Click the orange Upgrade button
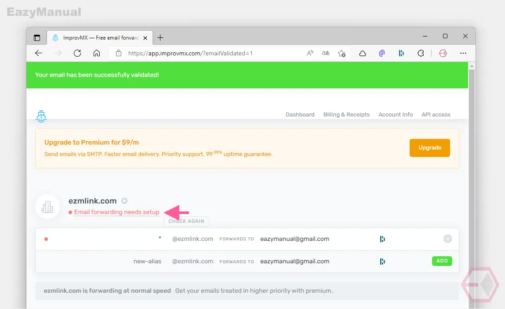This screenshot has height=309, width=505. (430, 148)
